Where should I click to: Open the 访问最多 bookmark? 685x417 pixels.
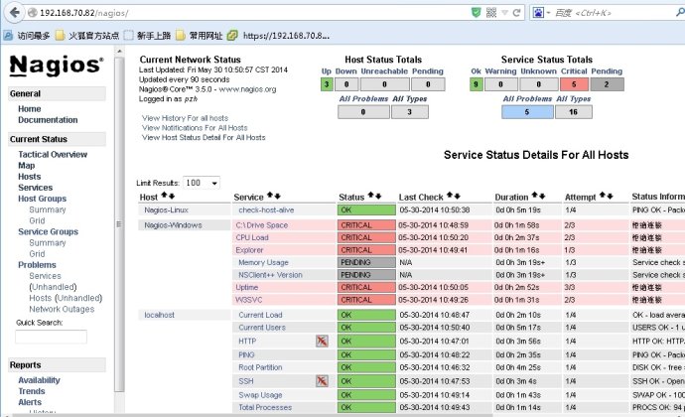tap(27, 36)
